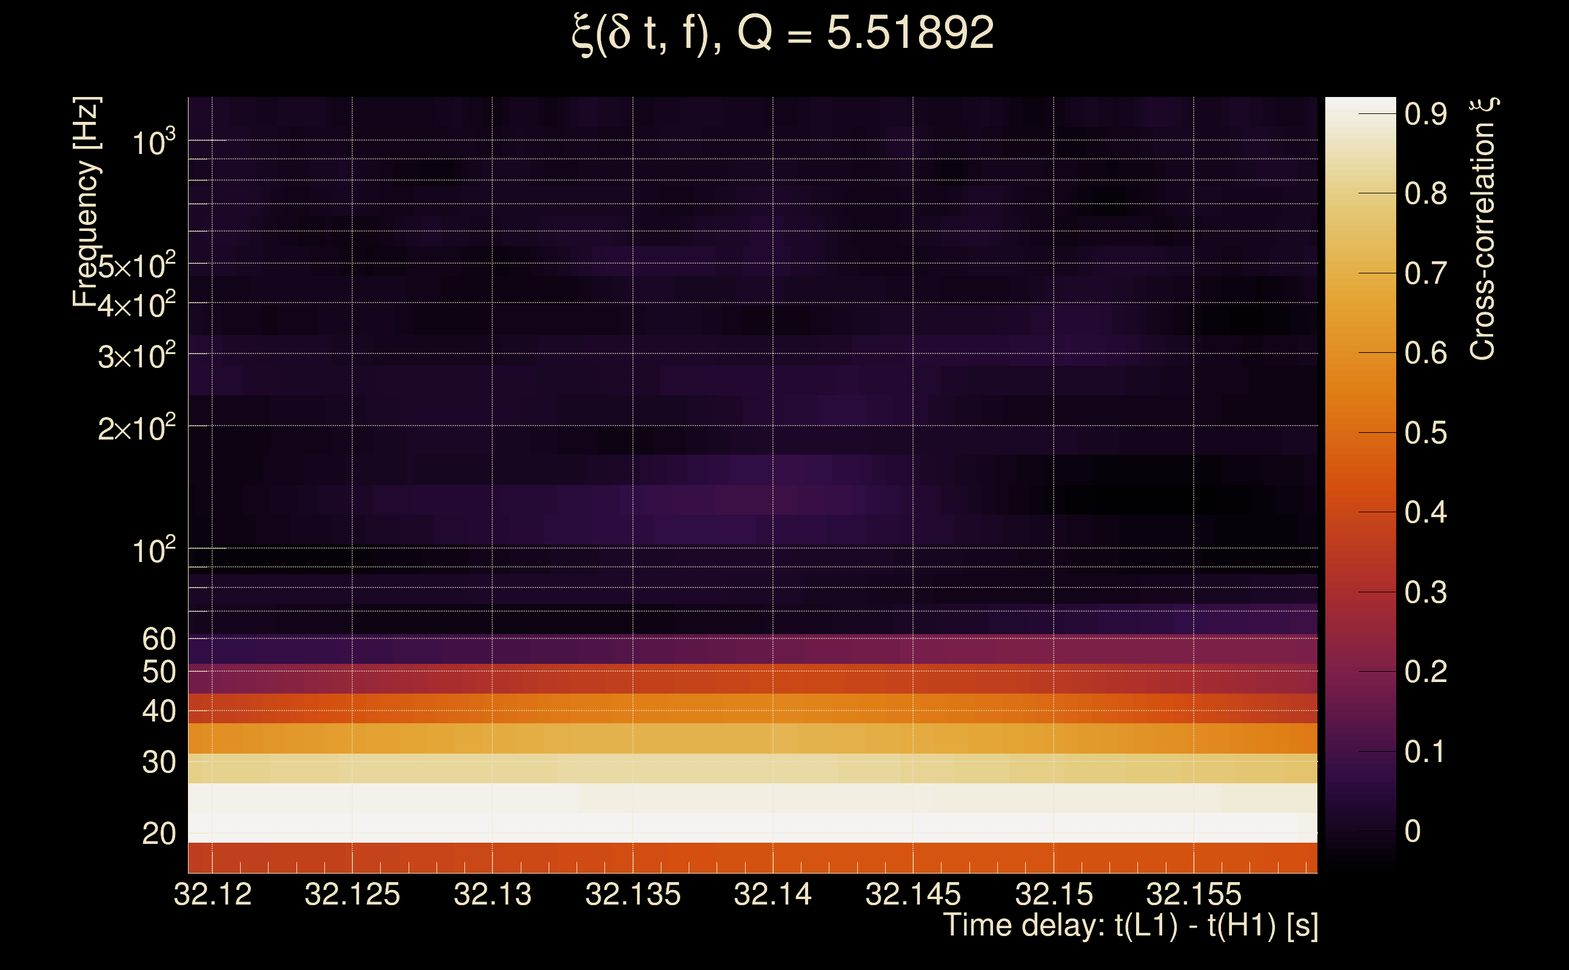Click the 2×10² frequency tick label
Image resolution: width=1569 pixels, height=970 pixels.
pyautogui.click(x=136, y=428)
